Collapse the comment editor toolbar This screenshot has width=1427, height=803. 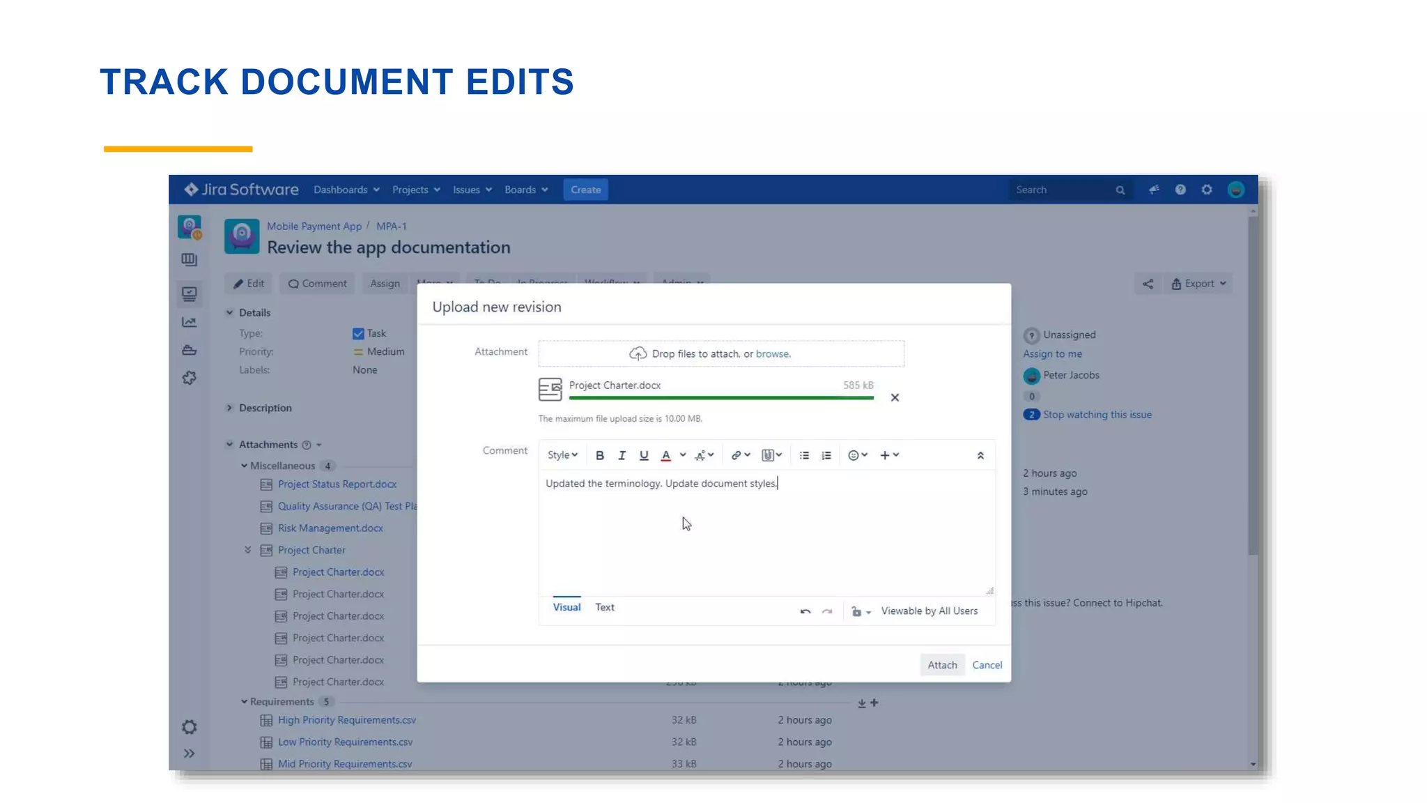(980, 455)
